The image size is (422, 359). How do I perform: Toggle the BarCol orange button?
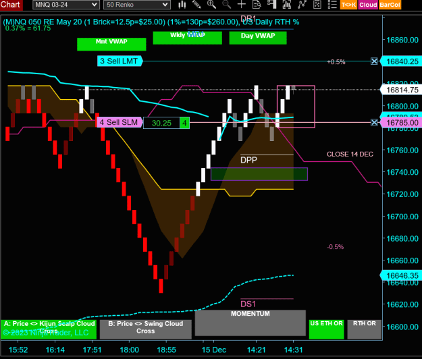(390, 5)
